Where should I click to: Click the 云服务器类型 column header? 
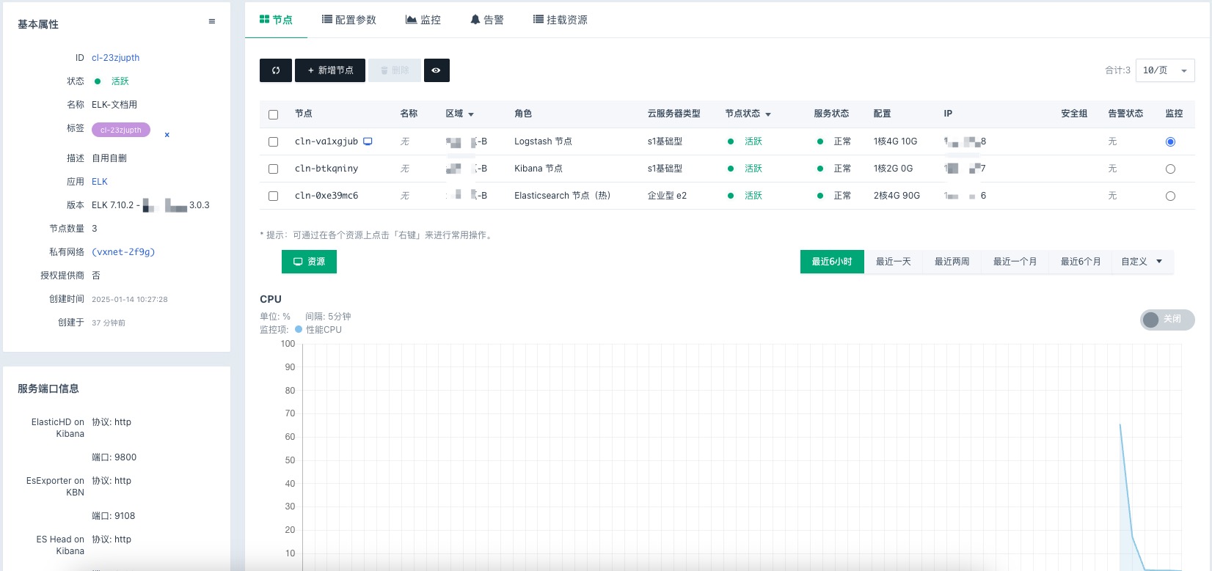[x=673, y=114]
